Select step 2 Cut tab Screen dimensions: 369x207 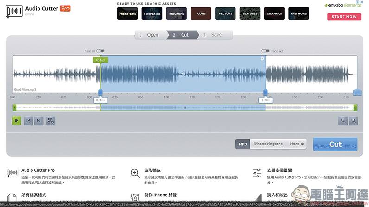point(183,35)
